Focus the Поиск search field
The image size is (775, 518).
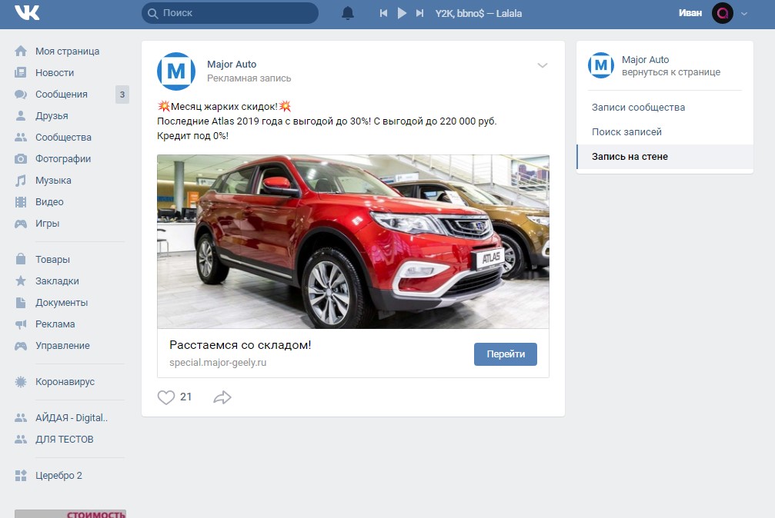230,13
